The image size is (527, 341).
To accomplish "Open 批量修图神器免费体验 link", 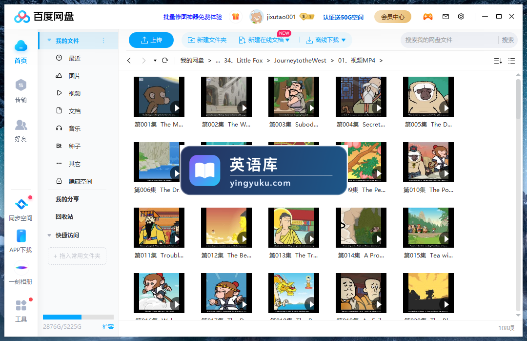I will pos(193,17).
